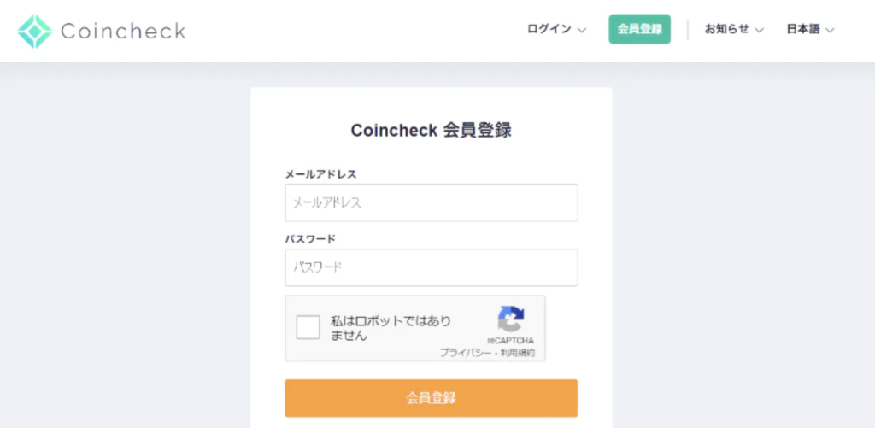Click the reCAPTCHA logo icon

[x=511, y=319]
